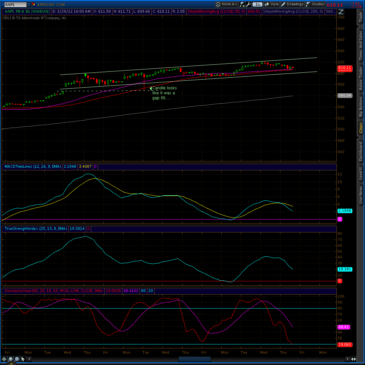The width and height of the screenshot is (365, 365).
Task: Click the 'Candle looks like' chart annotation
Action: pos(164,93)
